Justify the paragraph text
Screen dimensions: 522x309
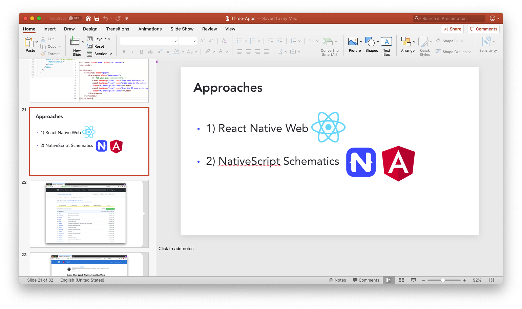pyautogui.click(x=266, y=52)
